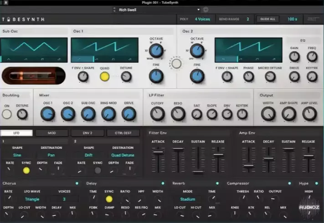Click the Output WIDTH knob
The height and width of the screenshot is (223, 324).
268,114
